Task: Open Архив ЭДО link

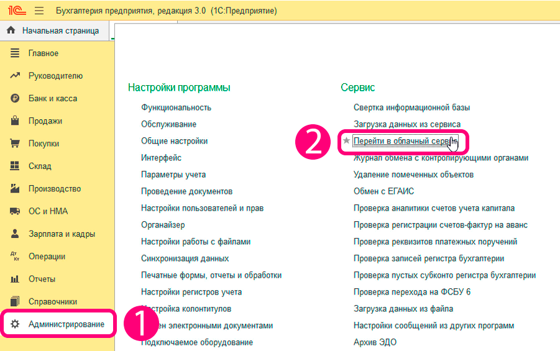Action: (x=375, y=342)
